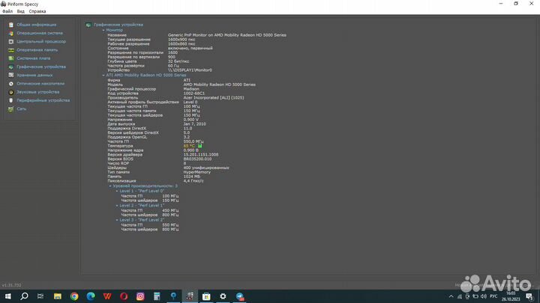Go to Операционная система section
540x303 pixels.
40,34
